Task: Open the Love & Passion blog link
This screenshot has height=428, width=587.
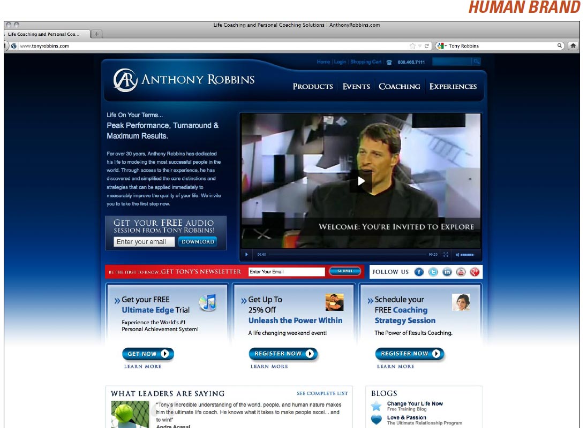Action: click(407, 417)
